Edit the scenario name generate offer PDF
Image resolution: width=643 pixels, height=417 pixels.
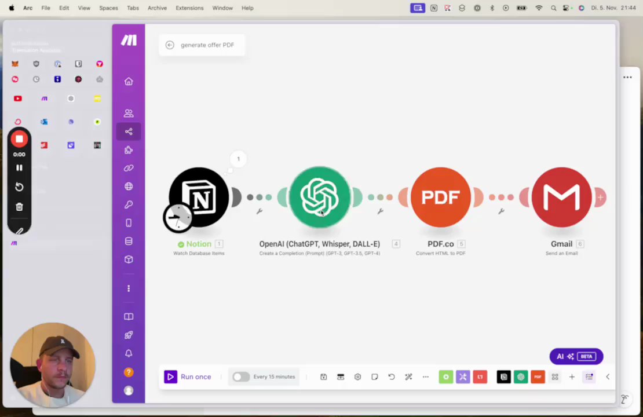tap(207, 45)
